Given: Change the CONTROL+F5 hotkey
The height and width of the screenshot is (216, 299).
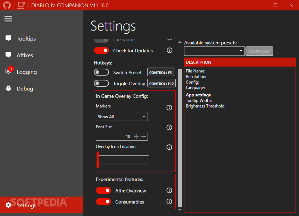Looking at the screenshot, I should tap(160, 72).
